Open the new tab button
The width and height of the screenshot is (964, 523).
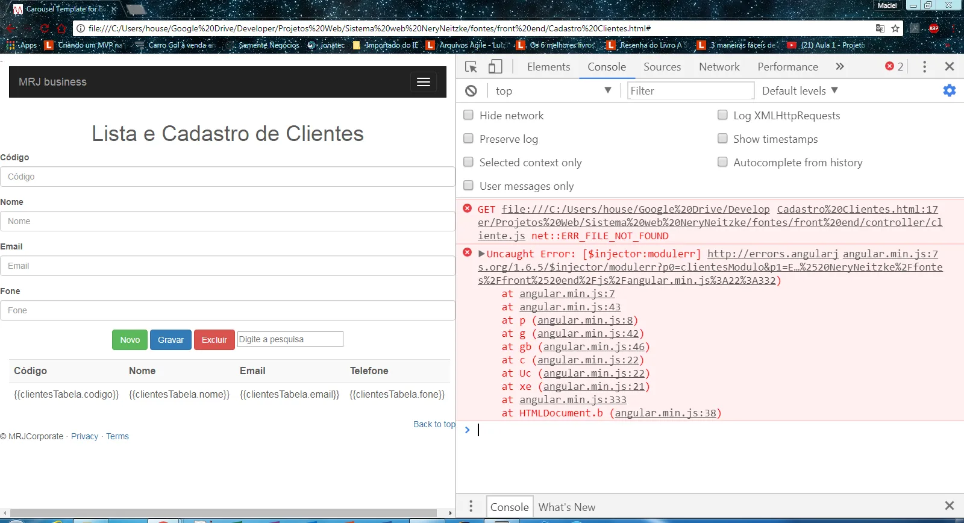[136, 9]
